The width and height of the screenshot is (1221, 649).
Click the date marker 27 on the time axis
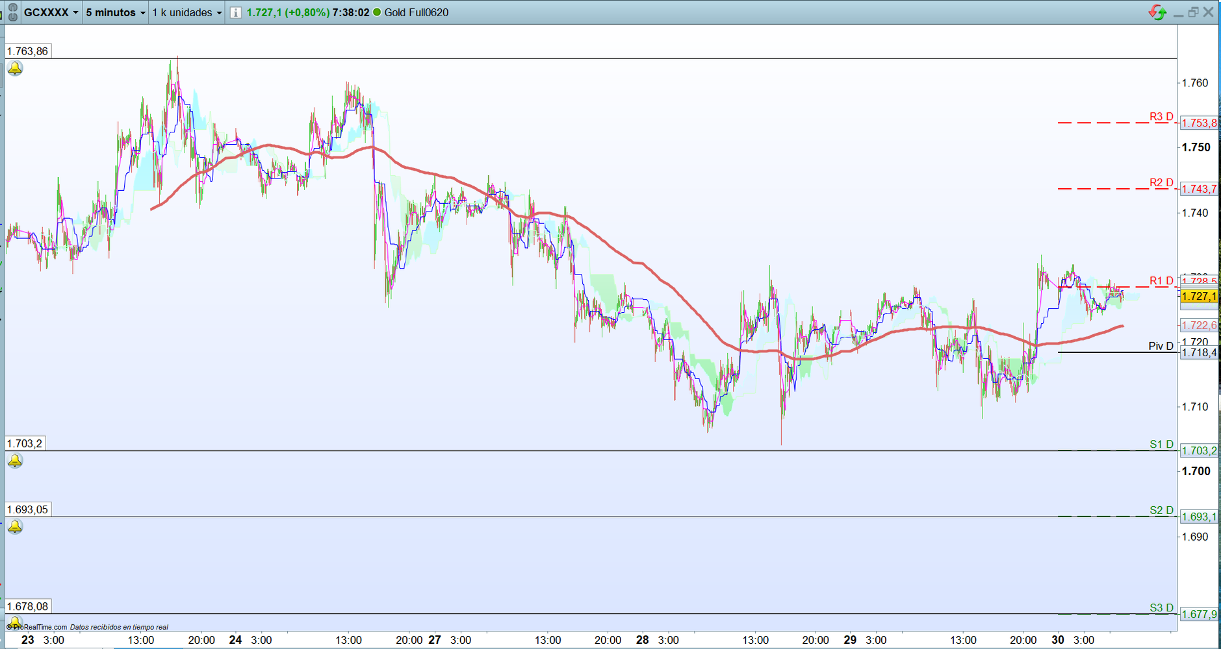435,640
